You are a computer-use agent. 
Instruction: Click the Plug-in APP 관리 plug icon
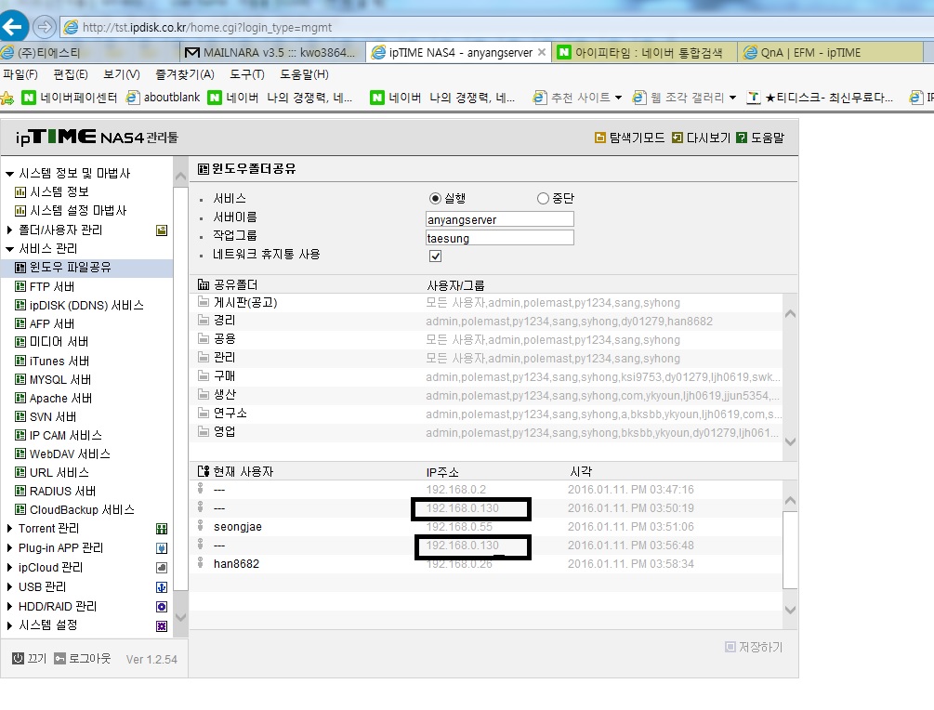pyautogui.click(x=162, y=548)
